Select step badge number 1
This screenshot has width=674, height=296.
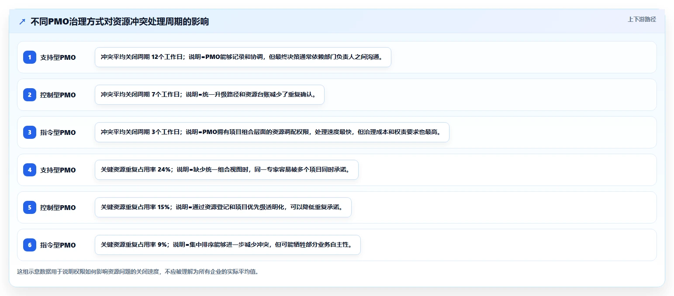(30, 57)
